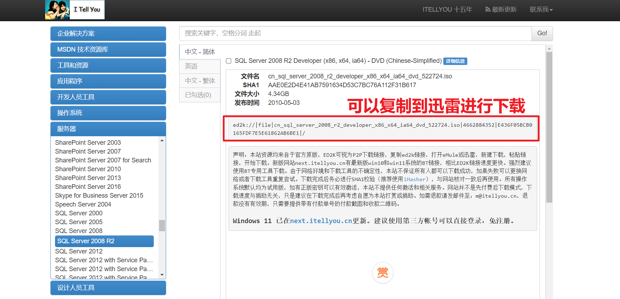The image size is (620, 299).
Task: Open the next.itellyou.cn link in bold notice
Action: [x=321, y=221]
